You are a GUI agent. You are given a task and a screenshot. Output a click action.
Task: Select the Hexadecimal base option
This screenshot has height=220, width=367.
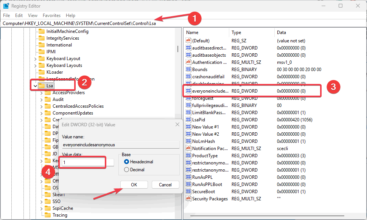[126, 161]
